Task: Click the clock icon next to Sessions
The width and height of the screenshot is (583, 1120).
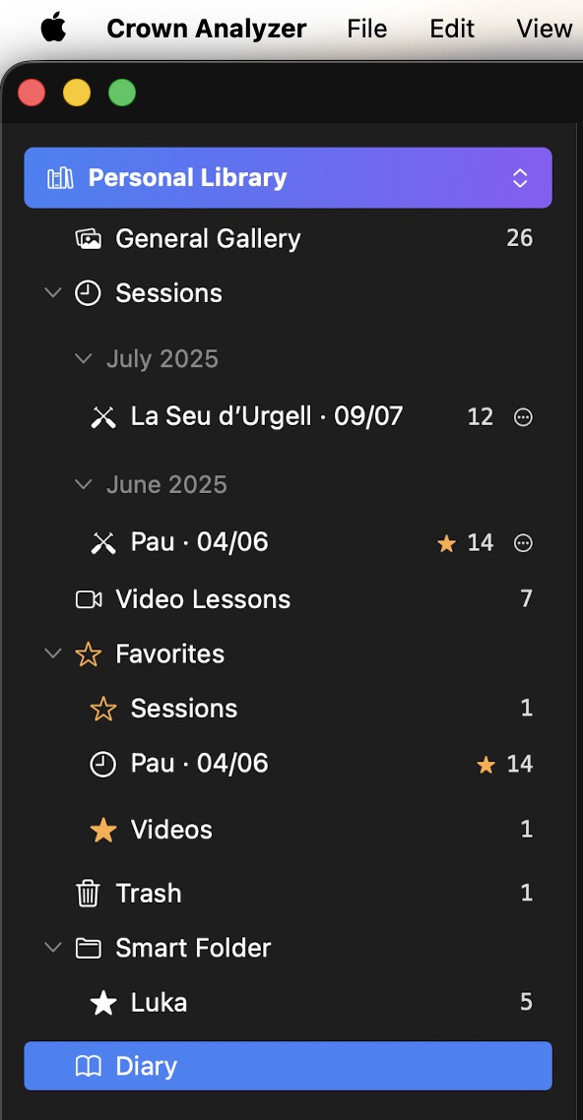Action: (89, 292)
